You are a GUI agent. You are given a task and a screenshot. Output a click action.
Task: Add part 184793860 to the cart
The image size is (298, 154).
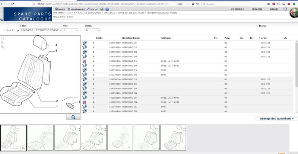tap(85, 43)
